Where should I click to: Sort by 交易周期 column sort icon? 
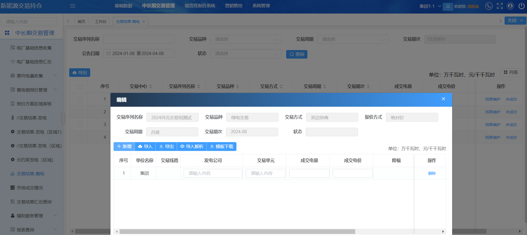[x=325, y=87]
